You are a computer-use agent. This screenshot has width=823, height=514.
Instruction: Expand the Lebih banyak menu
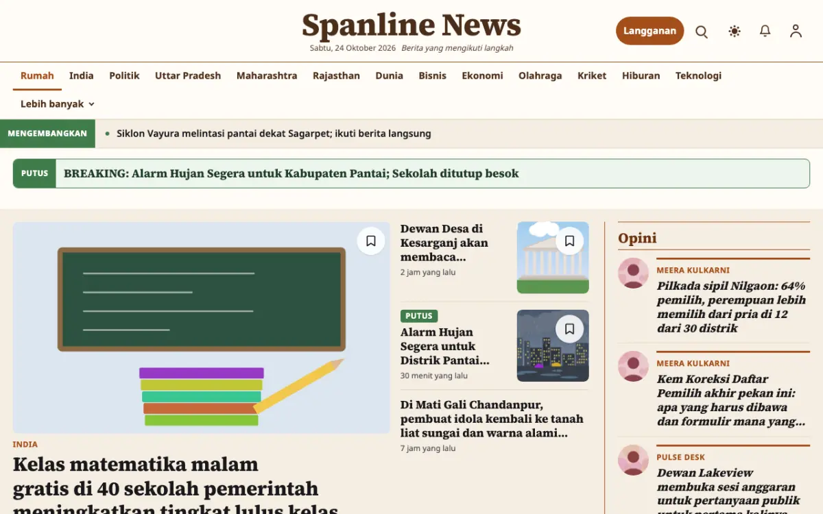[58, 104]
